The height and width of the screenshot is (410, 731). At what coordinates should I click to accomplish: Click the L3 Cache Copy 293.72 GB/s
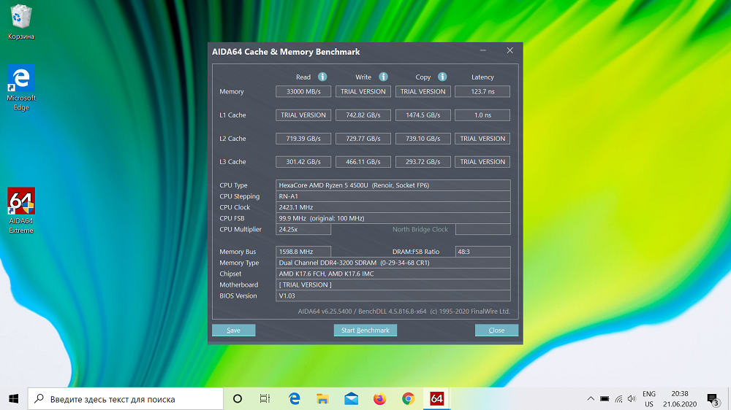click(423, 162)
